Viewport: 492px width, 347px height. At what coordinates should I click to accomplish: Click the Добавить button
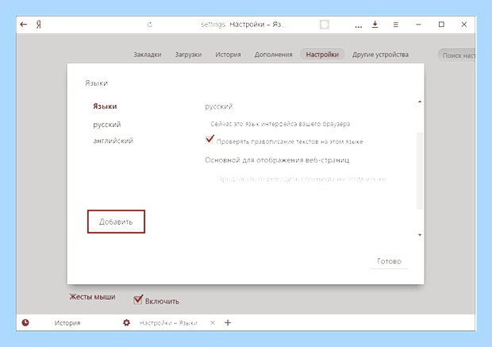pos(116,222)
